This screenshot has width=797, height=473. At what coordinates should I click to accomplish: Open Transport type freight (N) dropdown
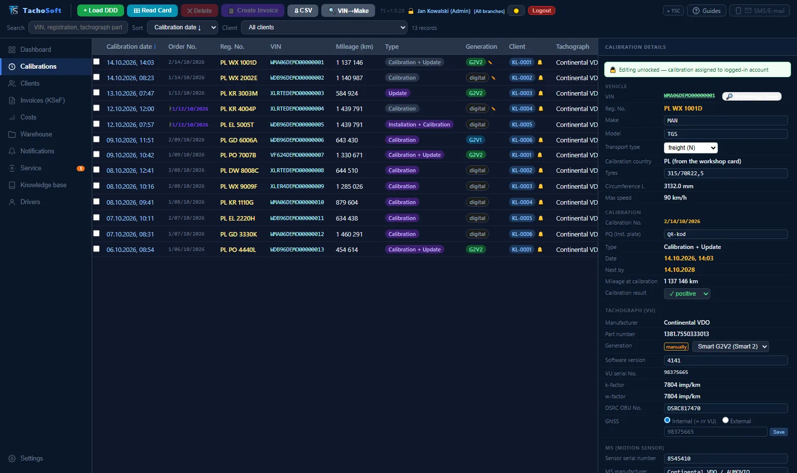(x=691, y=148)
